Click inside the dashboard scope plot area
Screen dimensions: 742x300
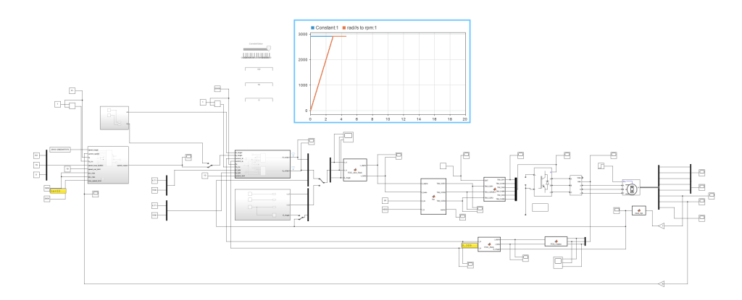click(388, 72)
